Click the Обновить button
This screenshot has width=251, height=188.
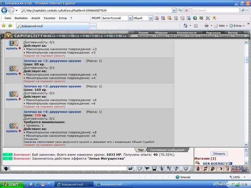[219, 154]
